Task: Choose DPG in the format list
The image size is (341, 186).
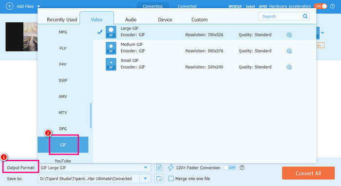Action: pyautogui.click(x=63, y=129)
